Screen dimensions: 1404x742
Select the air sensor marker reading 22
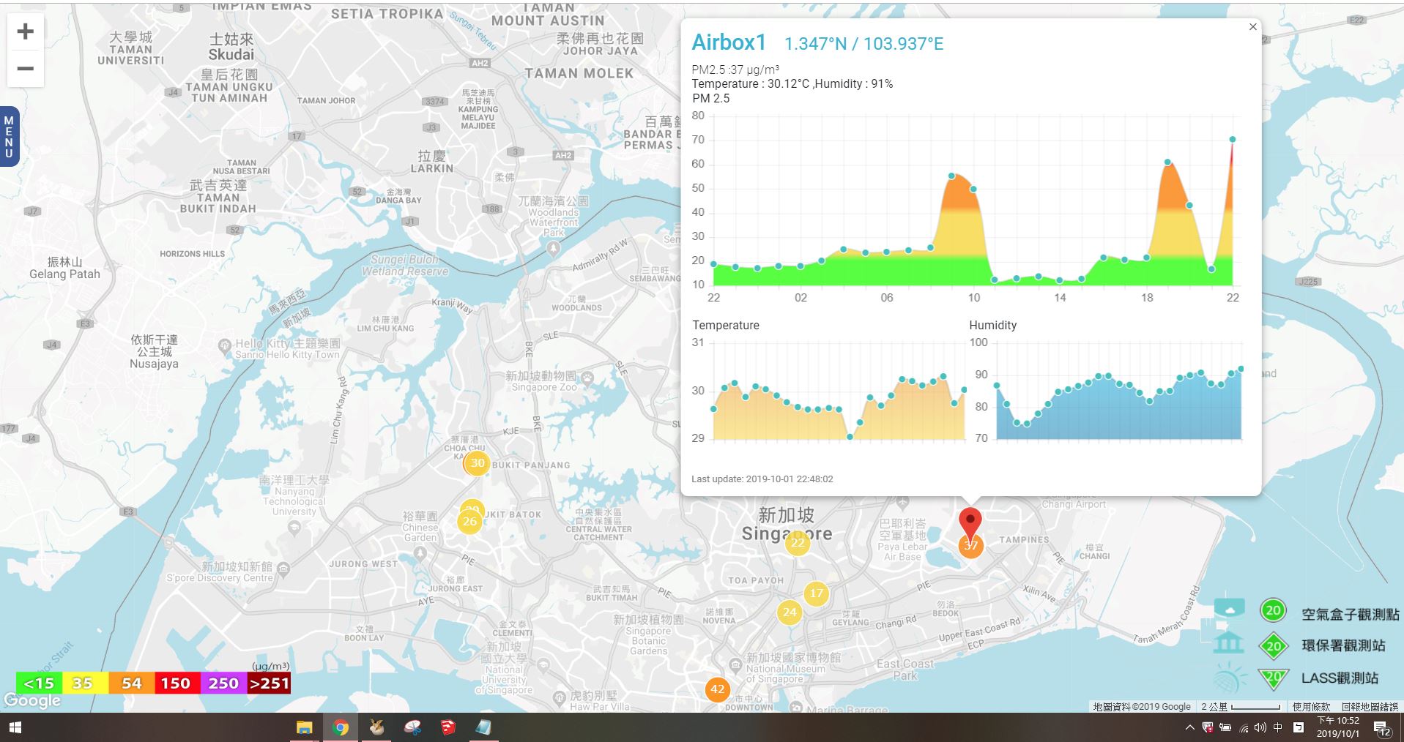[798, 542]
